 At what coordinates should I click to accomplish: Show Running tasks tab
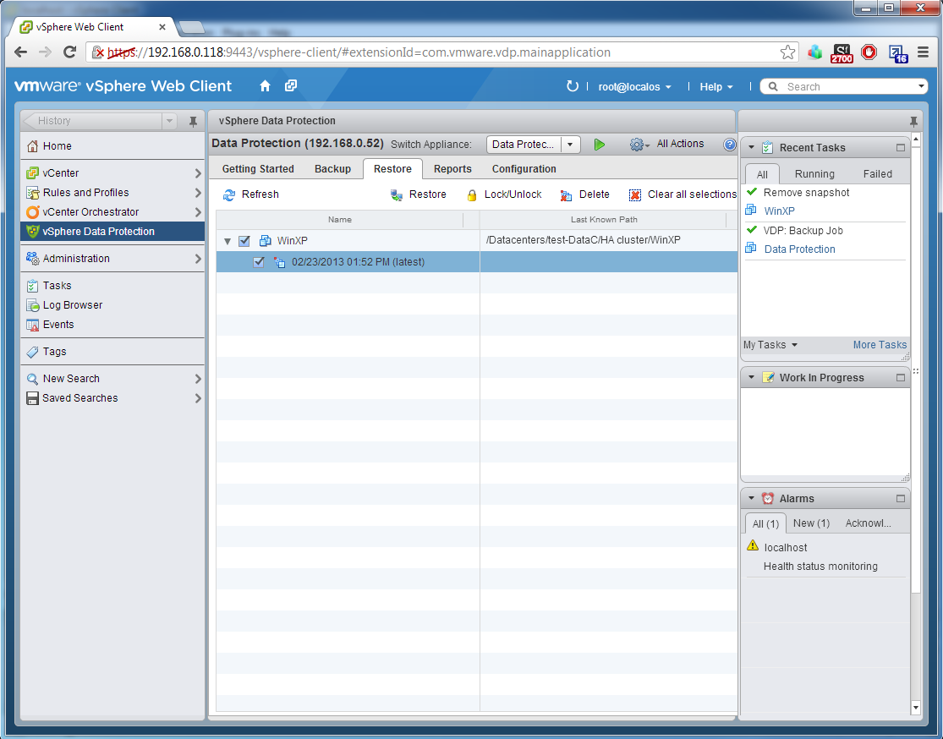814,174
